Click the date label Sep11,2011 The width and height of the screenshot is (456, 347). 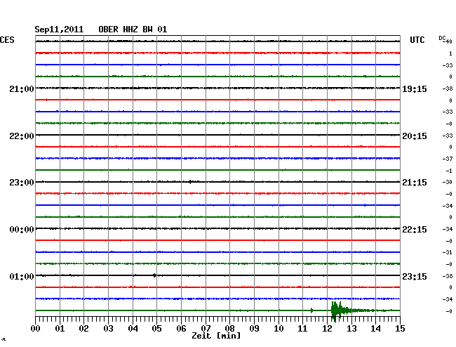point(59,30)
